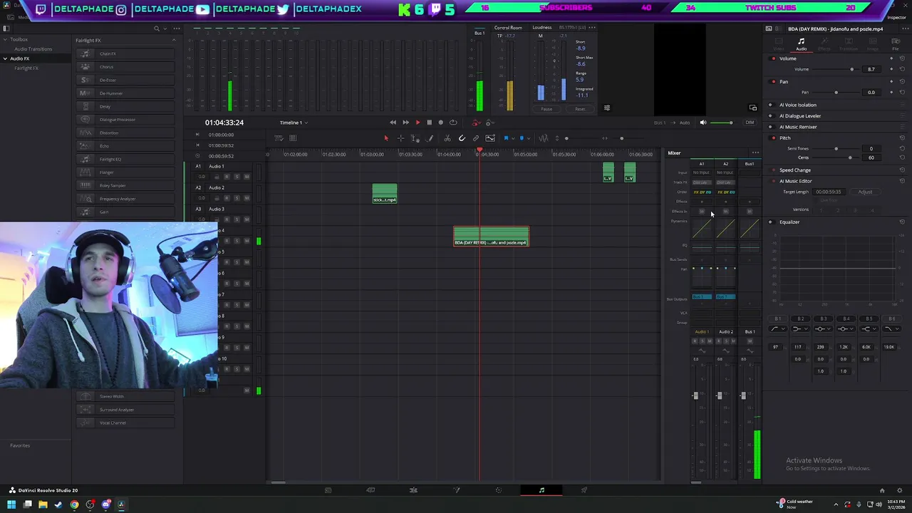
Task: Switch to the Audio tab in Inspector
Action: (x=802, y=45)
